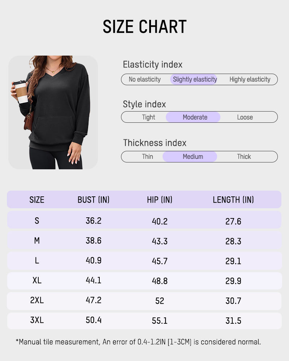
Task: Click the 3XL length value 31.5
Action: [x=233, y=321]
